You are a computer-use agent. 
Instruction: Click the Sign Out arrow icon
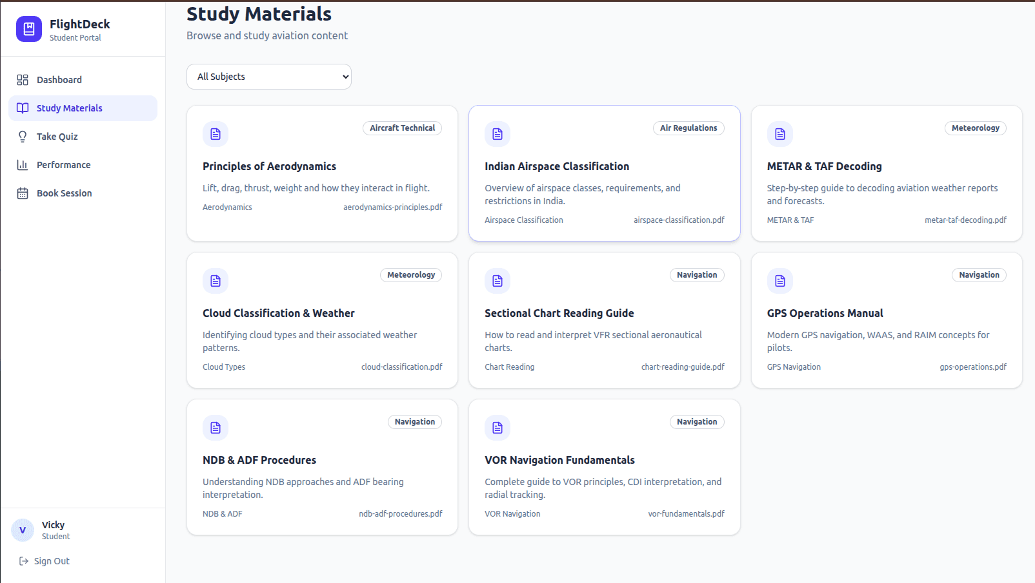(x=24, y=561)
